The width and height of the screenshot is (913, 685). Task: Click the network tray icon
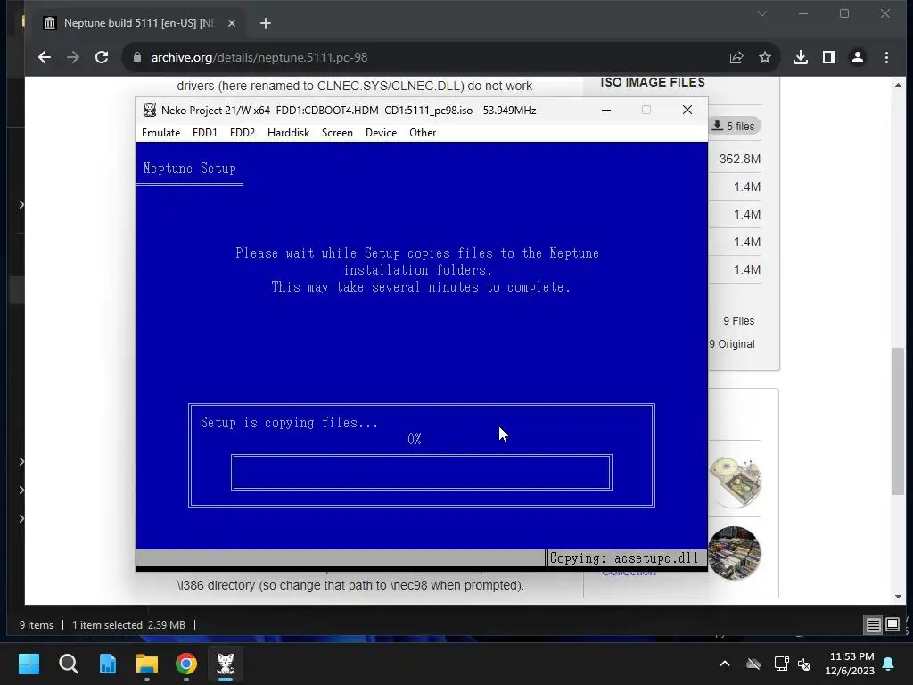tap(781, 664)
